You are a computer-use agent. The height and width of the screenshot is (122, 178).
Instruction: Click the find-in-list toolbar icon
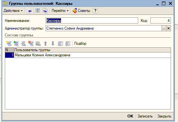pyautogui.click(x=29, y=11)
